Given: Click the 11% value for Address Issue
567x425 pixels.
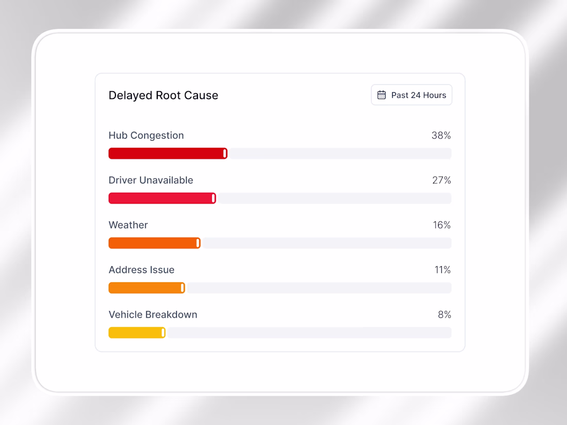Looking at the screenshot, I should pos(443,270).
